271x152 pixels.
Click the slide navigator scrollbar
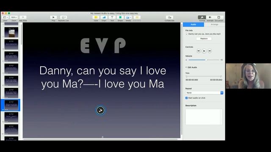click(x=22, y=35)
